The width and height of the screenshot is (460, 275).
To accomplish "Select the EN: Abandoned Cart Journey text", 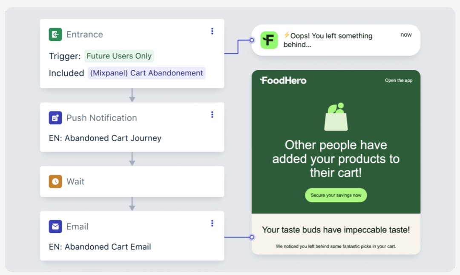I will pos(105,138).
